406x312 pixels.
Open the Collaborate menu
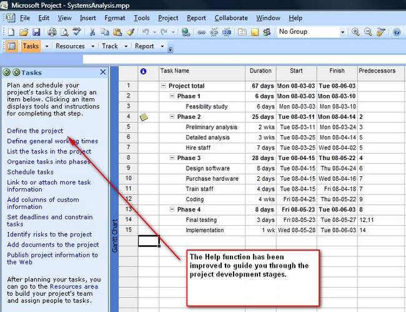231,18
